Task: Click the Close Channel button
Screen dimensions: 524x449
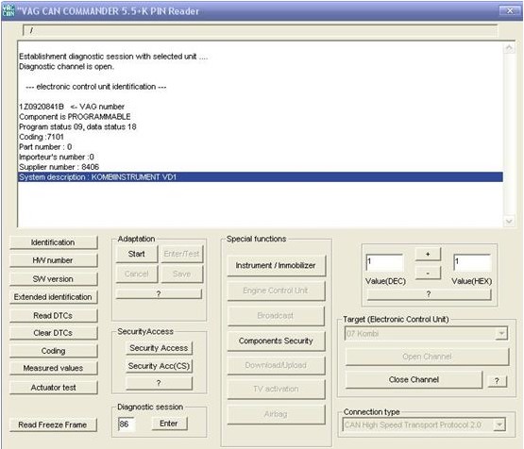Action: pos(414,379)
